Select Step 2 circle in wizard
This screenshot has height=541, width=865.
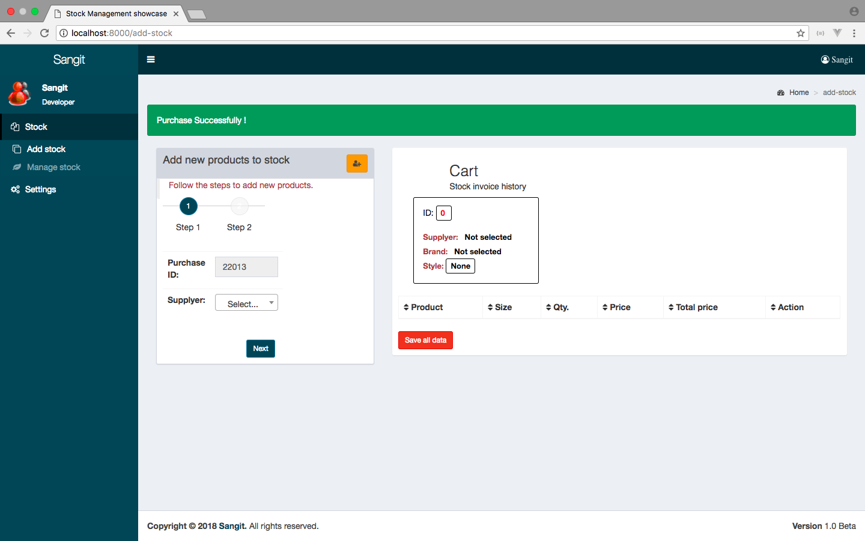coord(239,206)
